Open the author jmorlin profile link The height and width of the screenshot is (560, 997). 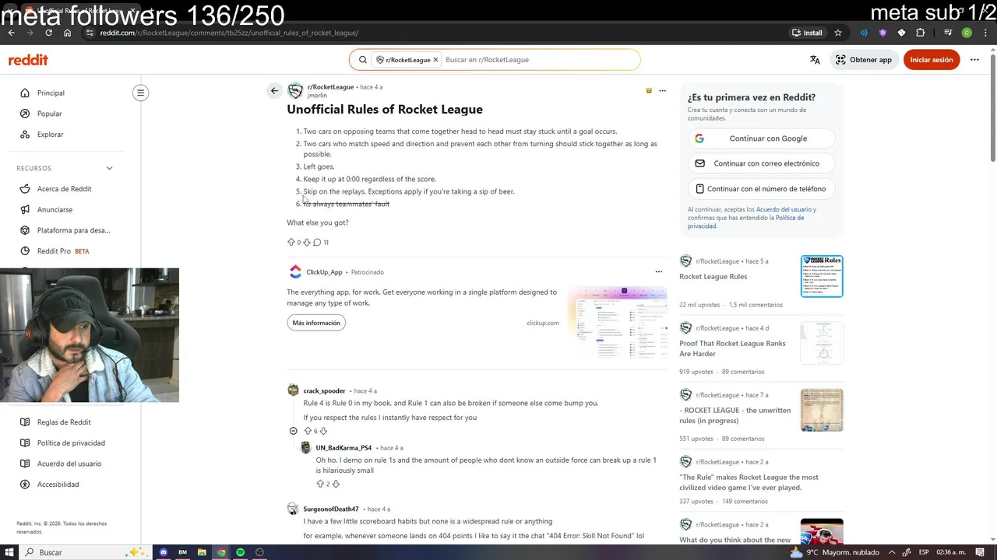coord(317,96)
